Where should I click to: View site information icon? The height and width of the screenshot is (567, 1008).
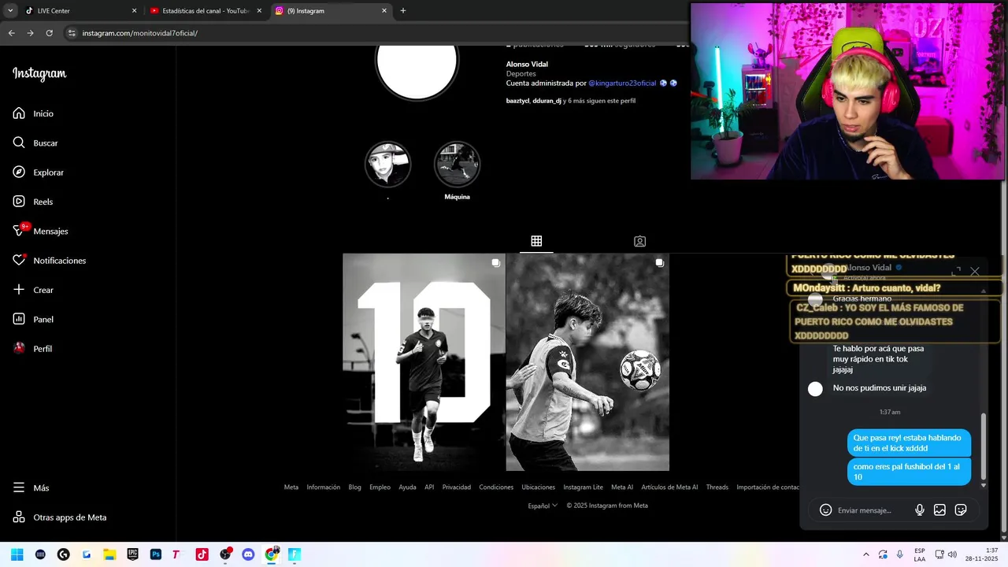72,33
